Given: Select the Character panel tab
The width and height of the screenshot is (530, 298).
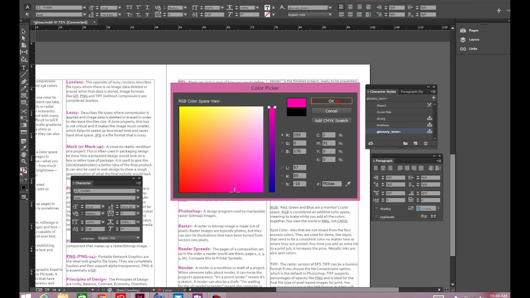Looking at the screenshot, I should 83,183.
